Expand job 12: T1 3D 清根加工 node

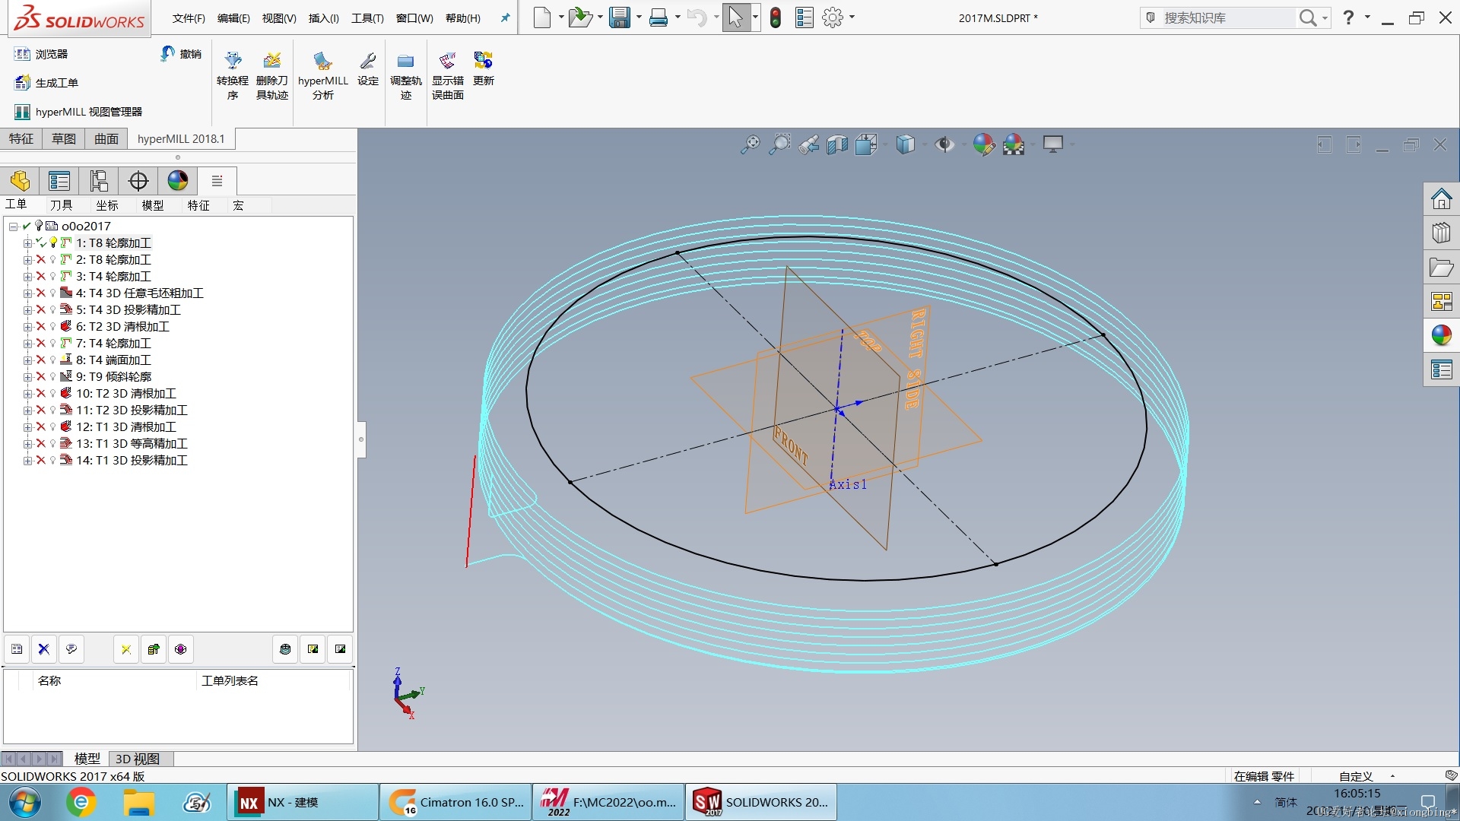pos(27,427)
